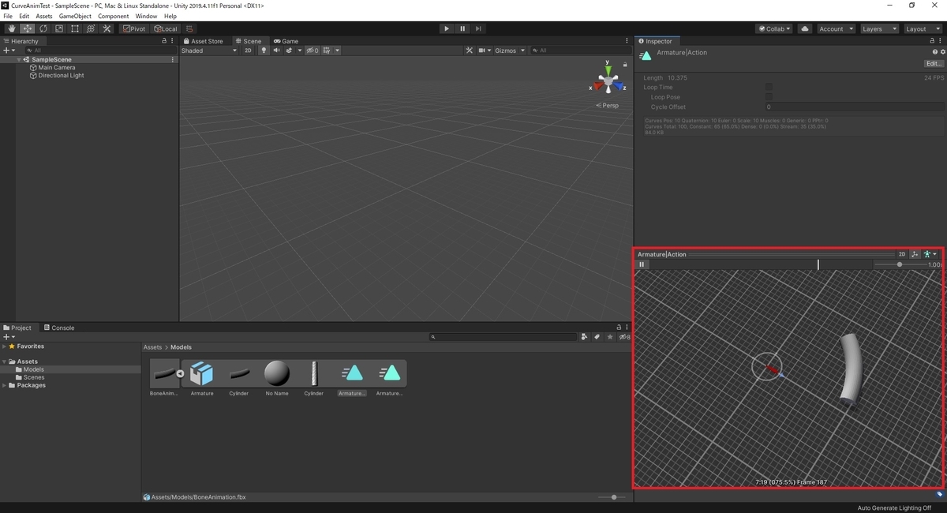This screenshot has width=947, height=513.
Task: Step one frame forward
Action: [478, 28]
